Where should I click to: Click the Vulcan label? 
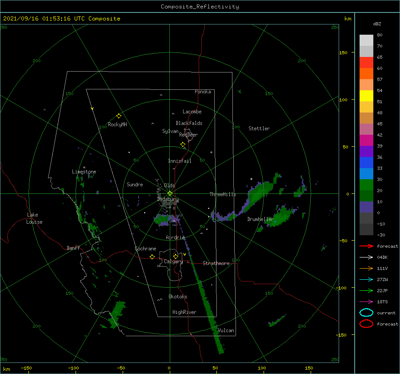pyautogui.click(x=226, y=330)
